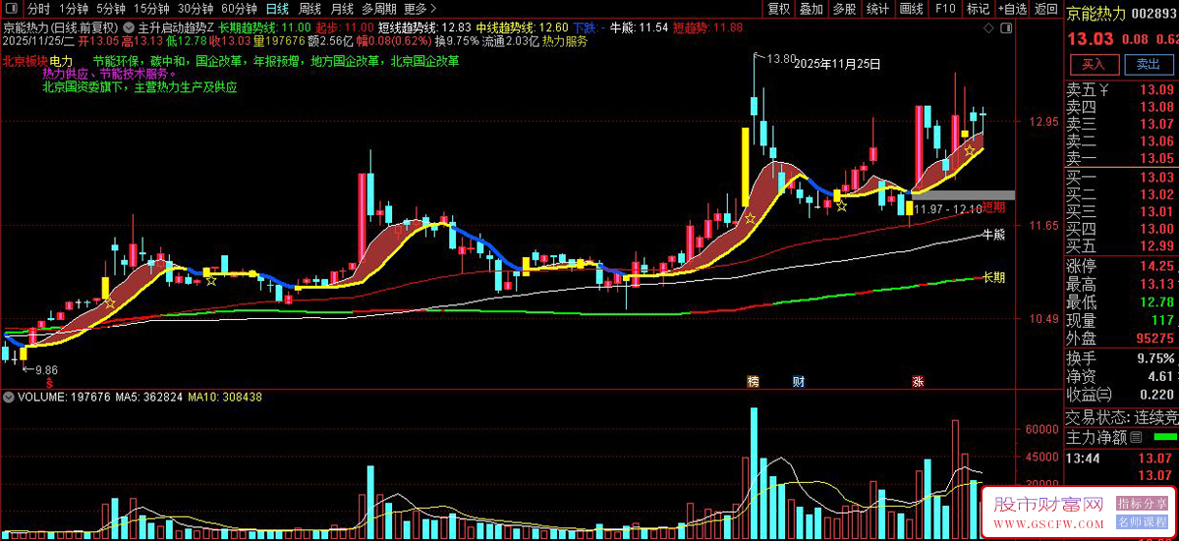The image size is (1179, 541).
Task: Click the yellow 电力 sector label
Action: pos(61,61)
